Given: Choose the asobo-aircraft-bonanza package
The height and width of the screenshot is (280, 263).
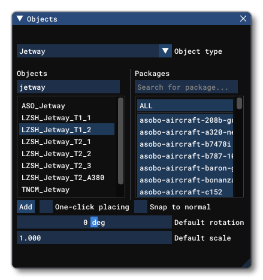Looking at the screenshot, I should click(x=185, y=180).
